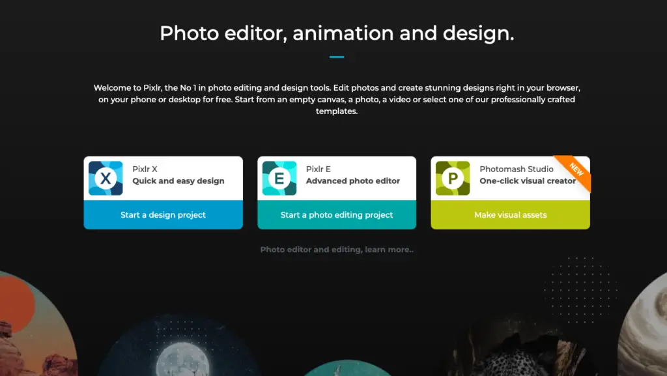Click the 'Pixlr X' title text

point(145,169)
